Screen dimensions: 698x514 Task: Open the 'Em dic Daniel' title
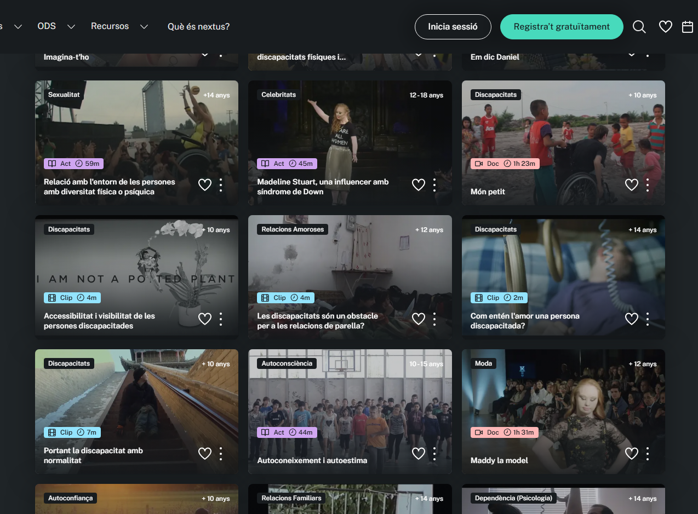pos(495,57)
